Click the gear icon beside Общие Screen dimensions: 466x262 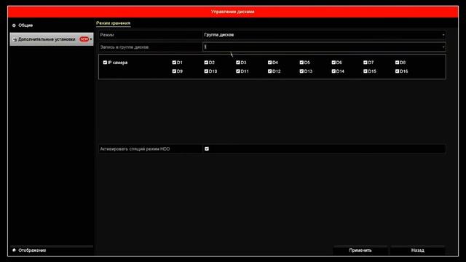(x=14, y=25)
